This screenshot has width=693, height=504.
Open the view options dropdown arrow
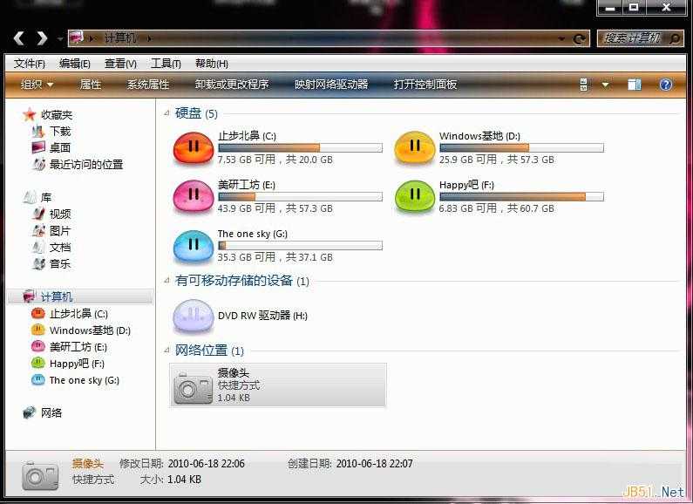605,85
